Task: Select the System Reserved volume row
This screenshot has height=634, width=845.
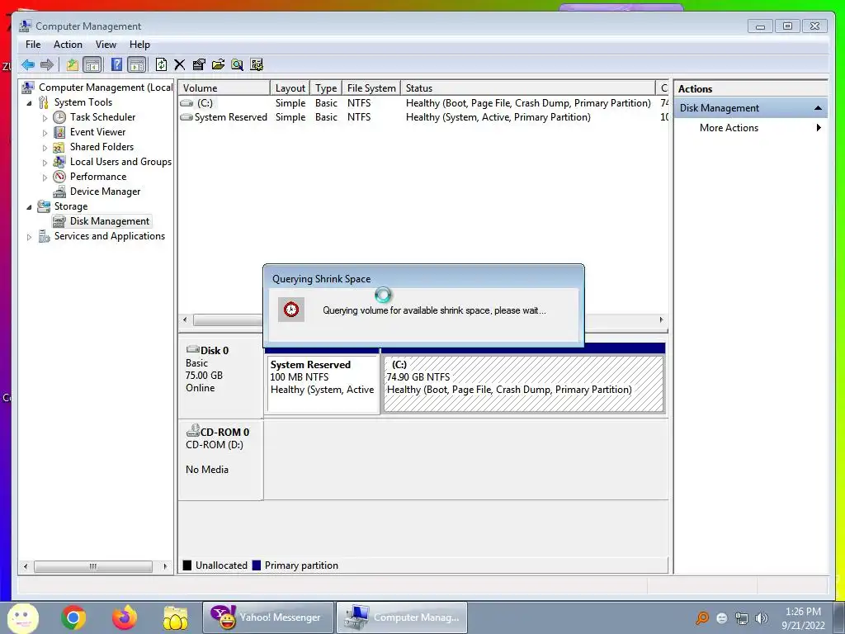Action: [423, 117]
